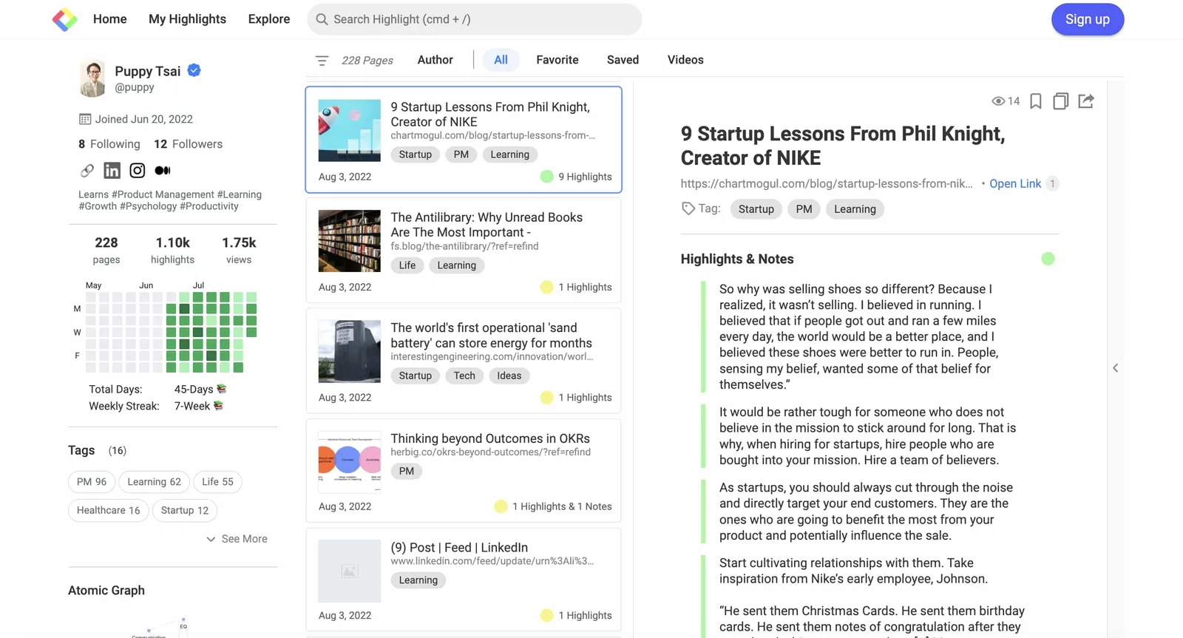Click the tag icon beside Tag label
The image size is (1183, 638).
688,209
